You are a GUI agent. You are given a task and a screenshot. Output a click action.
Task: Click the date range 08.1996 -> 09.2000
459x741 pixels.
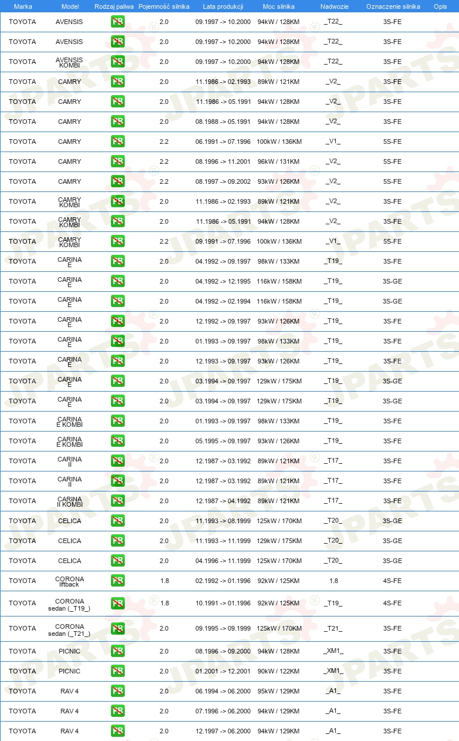coord(223,651)
